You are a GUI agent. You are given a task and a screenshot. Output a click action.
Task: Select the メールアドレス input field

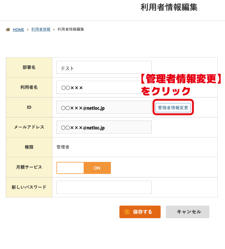click(x=104, y=127)
